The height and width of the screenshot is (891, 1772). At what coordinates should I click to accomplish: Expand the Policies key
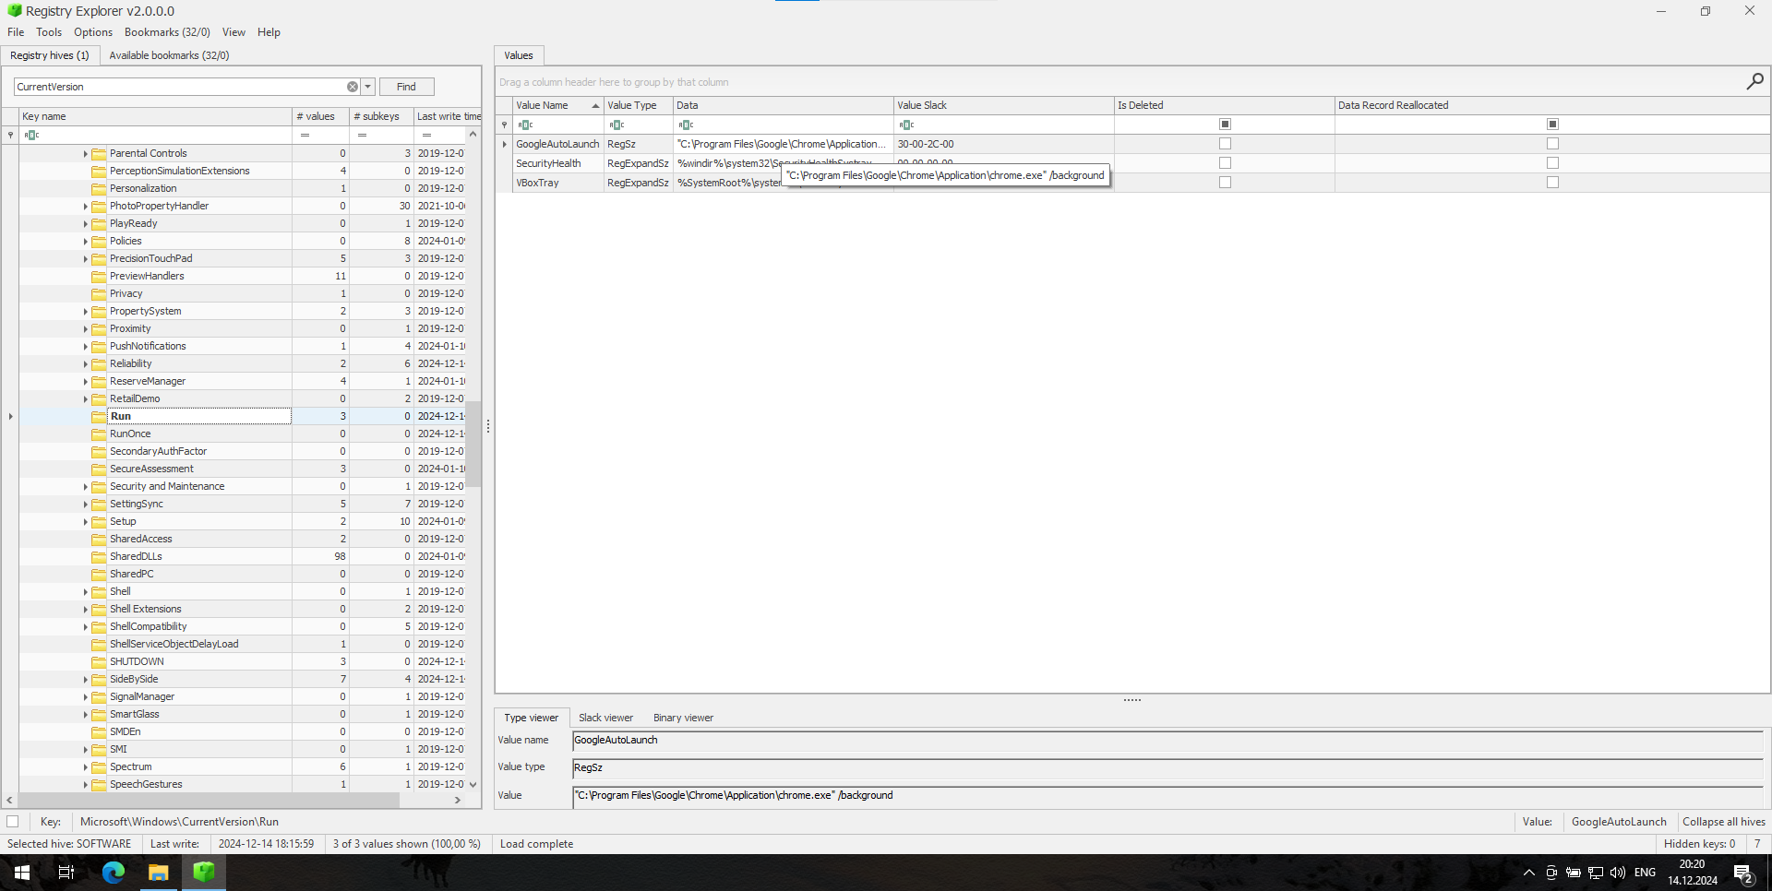click(x=85, y=242)
